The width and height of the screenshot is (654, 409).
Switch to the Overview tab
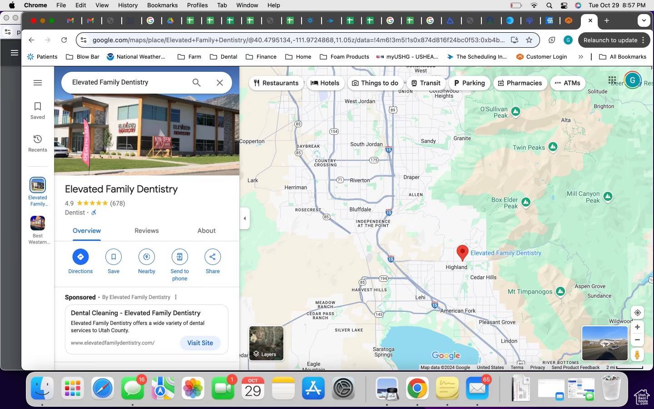pos(87,231)
